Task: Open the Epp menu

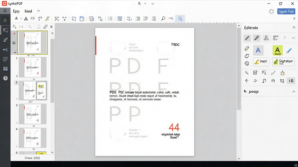Action: coord(16,11)
